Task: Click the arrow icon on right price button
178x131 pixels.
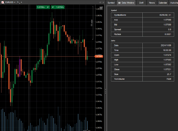Action: (x=53, y=7)
